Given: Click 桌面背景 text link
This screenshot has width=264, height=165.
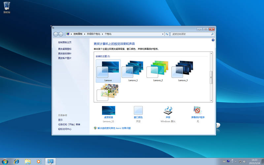Looking at the screenshot, I should pos(109,117).
